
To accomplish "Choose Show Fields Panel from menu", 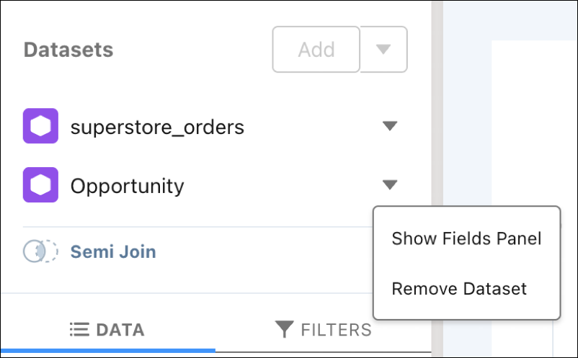I will pos(467,238).
